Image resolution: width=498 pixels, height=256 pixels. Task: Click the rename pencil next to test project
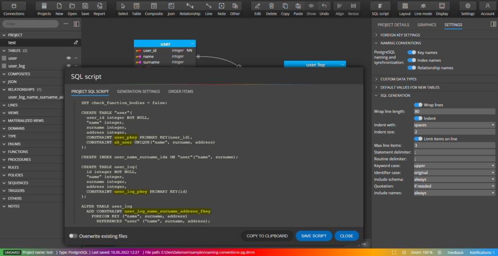coord(76,42)
